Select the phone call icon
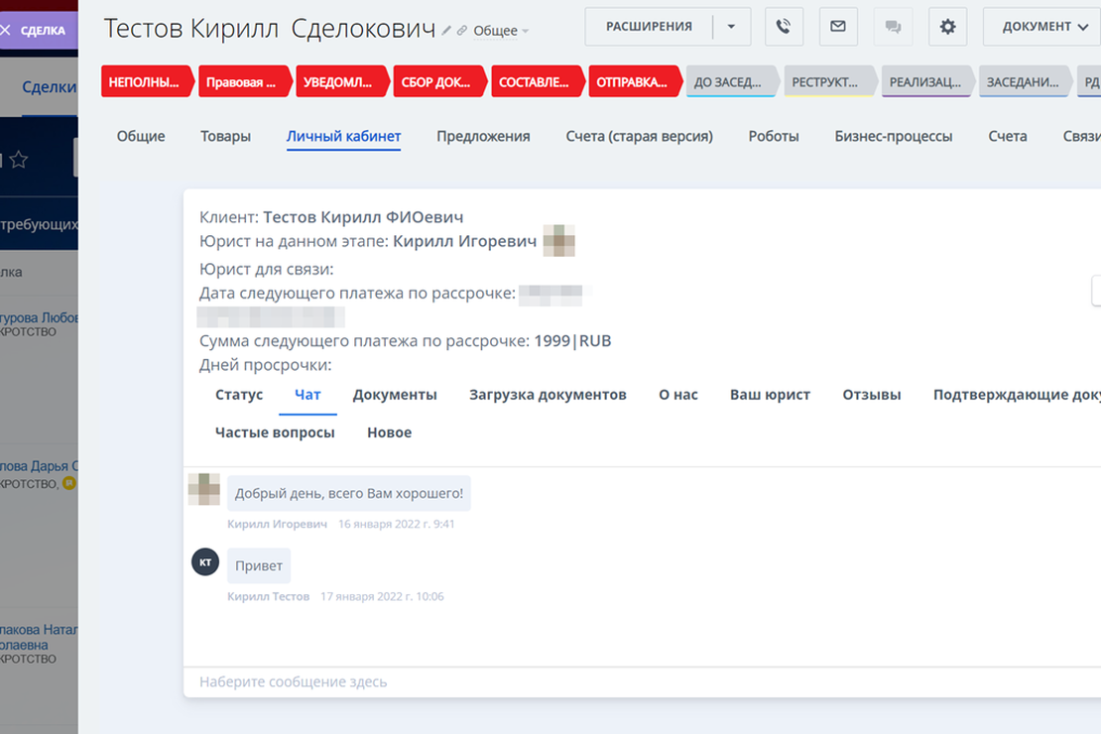 784,27
